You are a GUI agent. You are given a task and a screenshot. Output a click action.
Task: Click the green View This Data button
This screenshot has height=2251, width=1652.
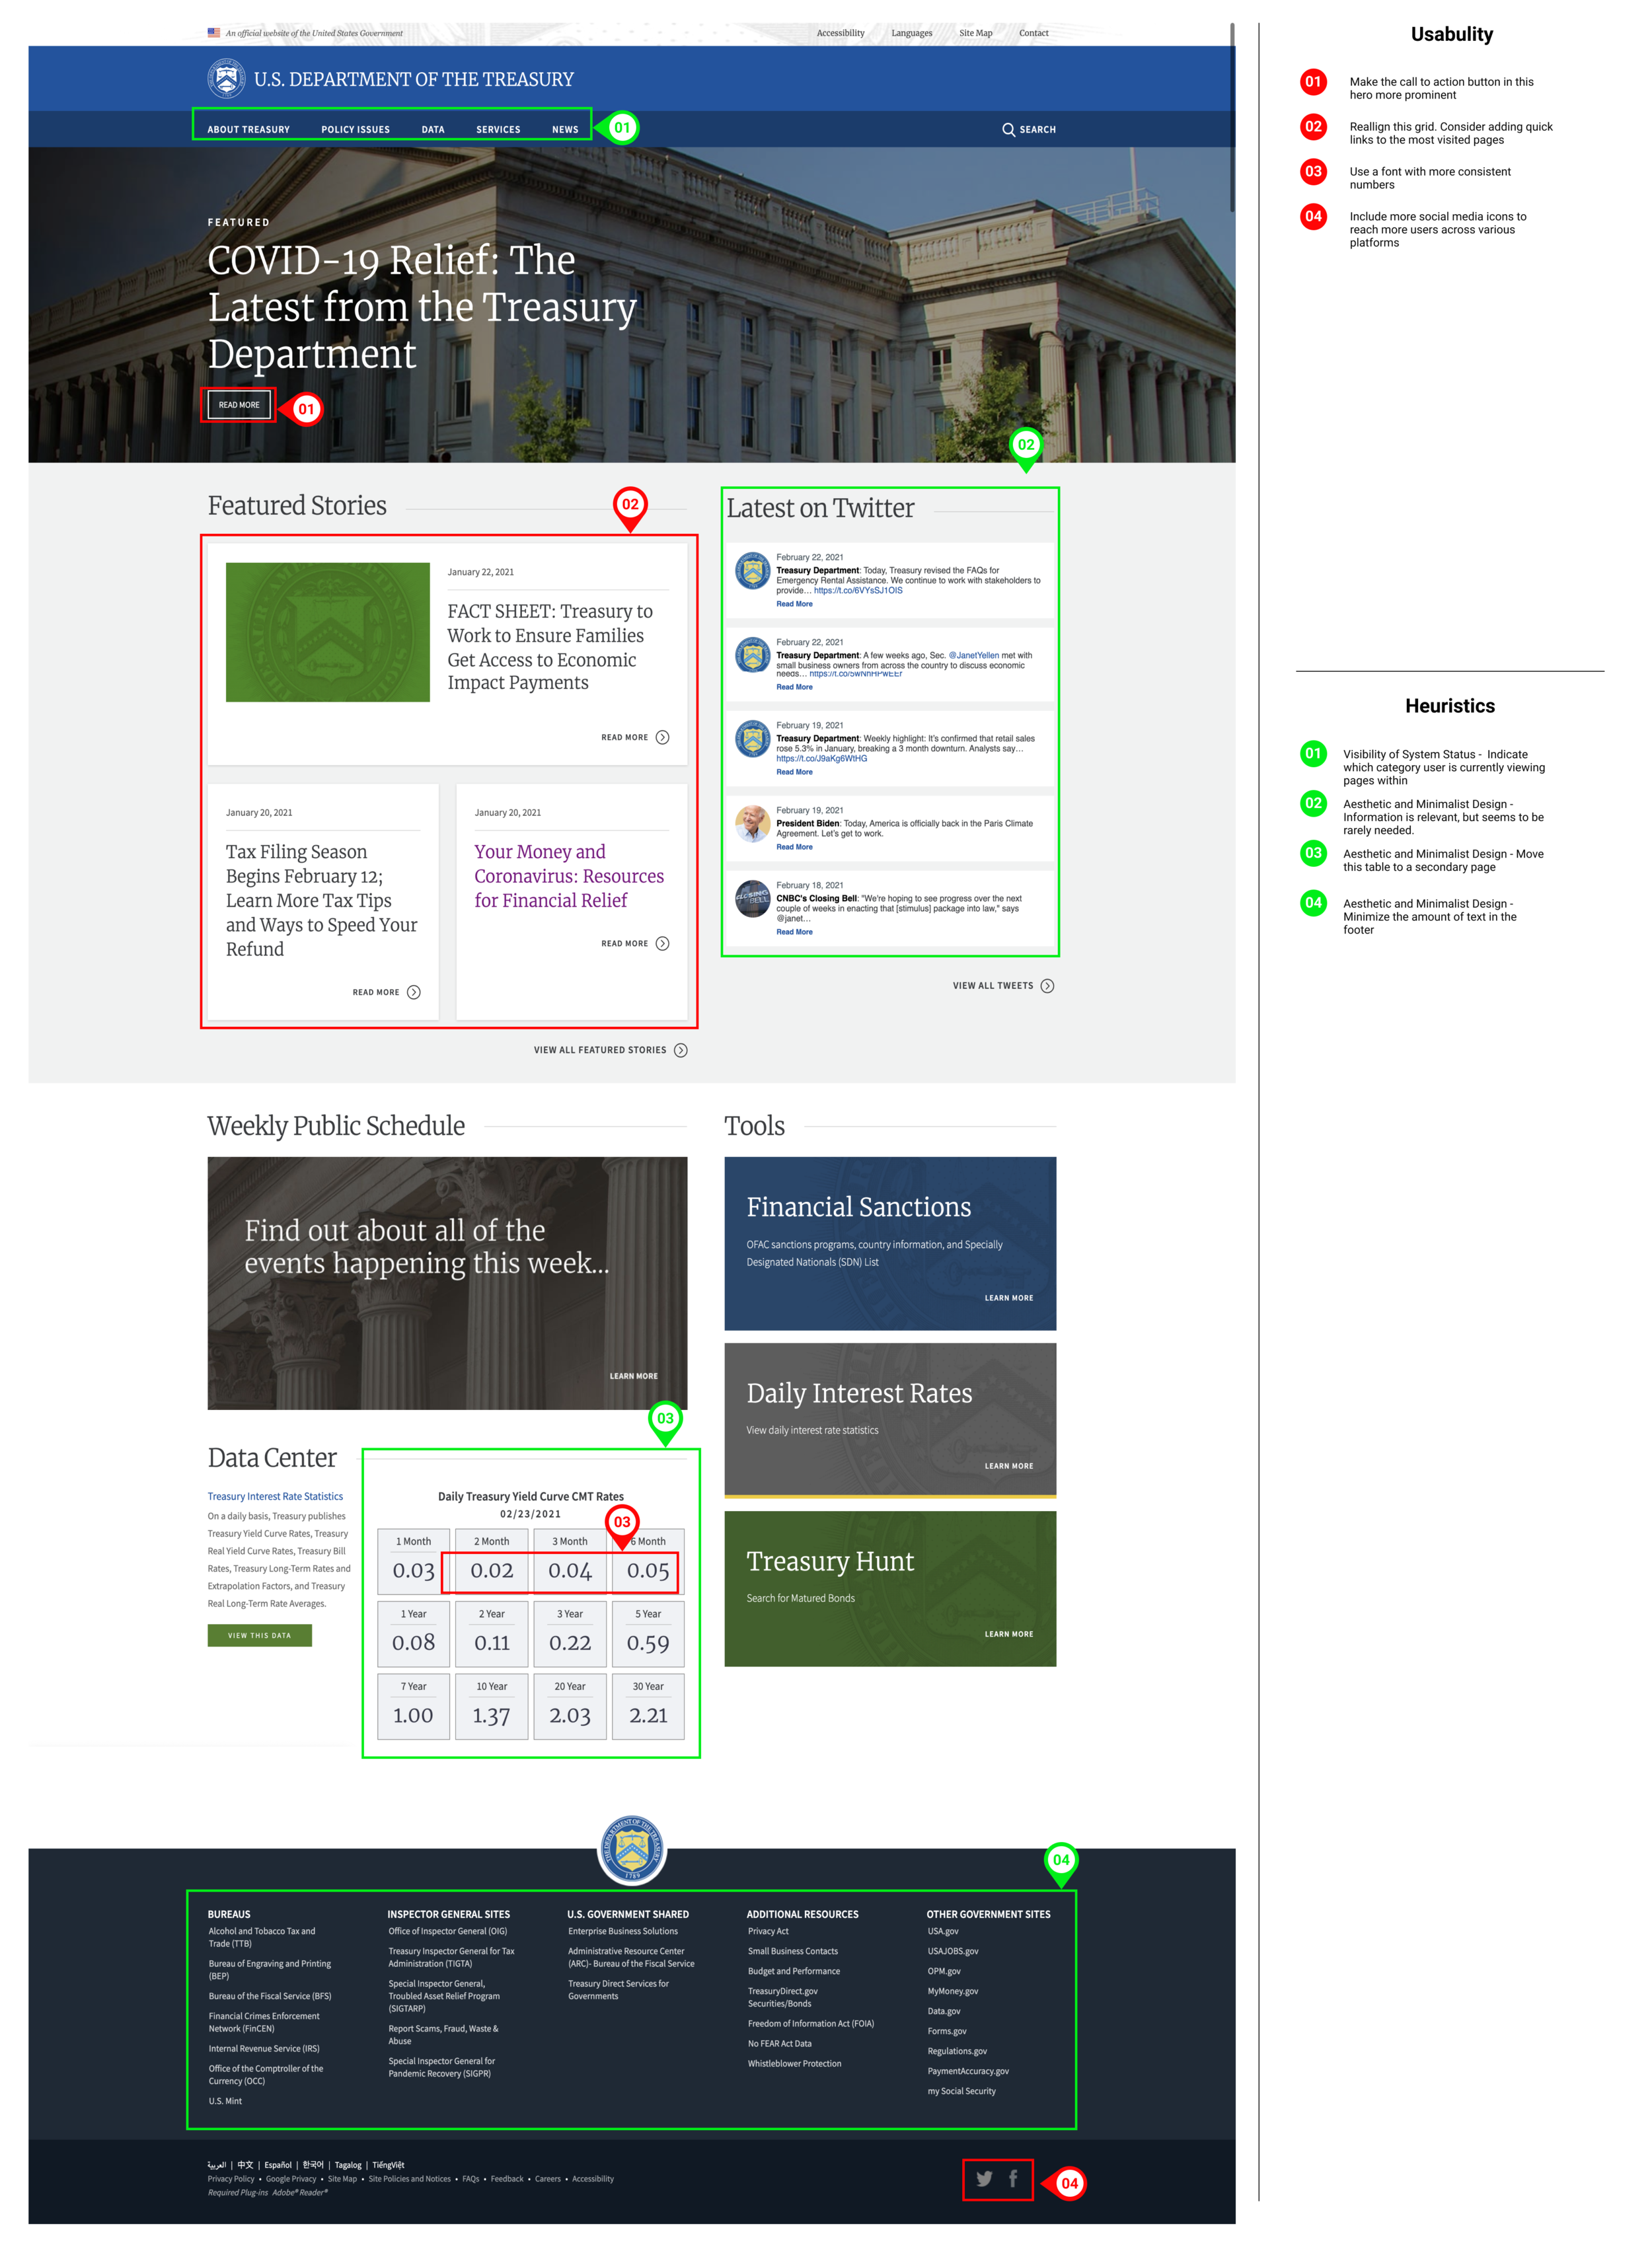pos(259,1635)
